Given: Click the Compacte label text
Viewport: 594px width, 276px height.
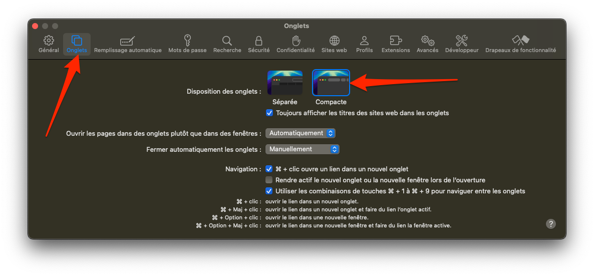Looking at the screenshot, I should (331, 102).
